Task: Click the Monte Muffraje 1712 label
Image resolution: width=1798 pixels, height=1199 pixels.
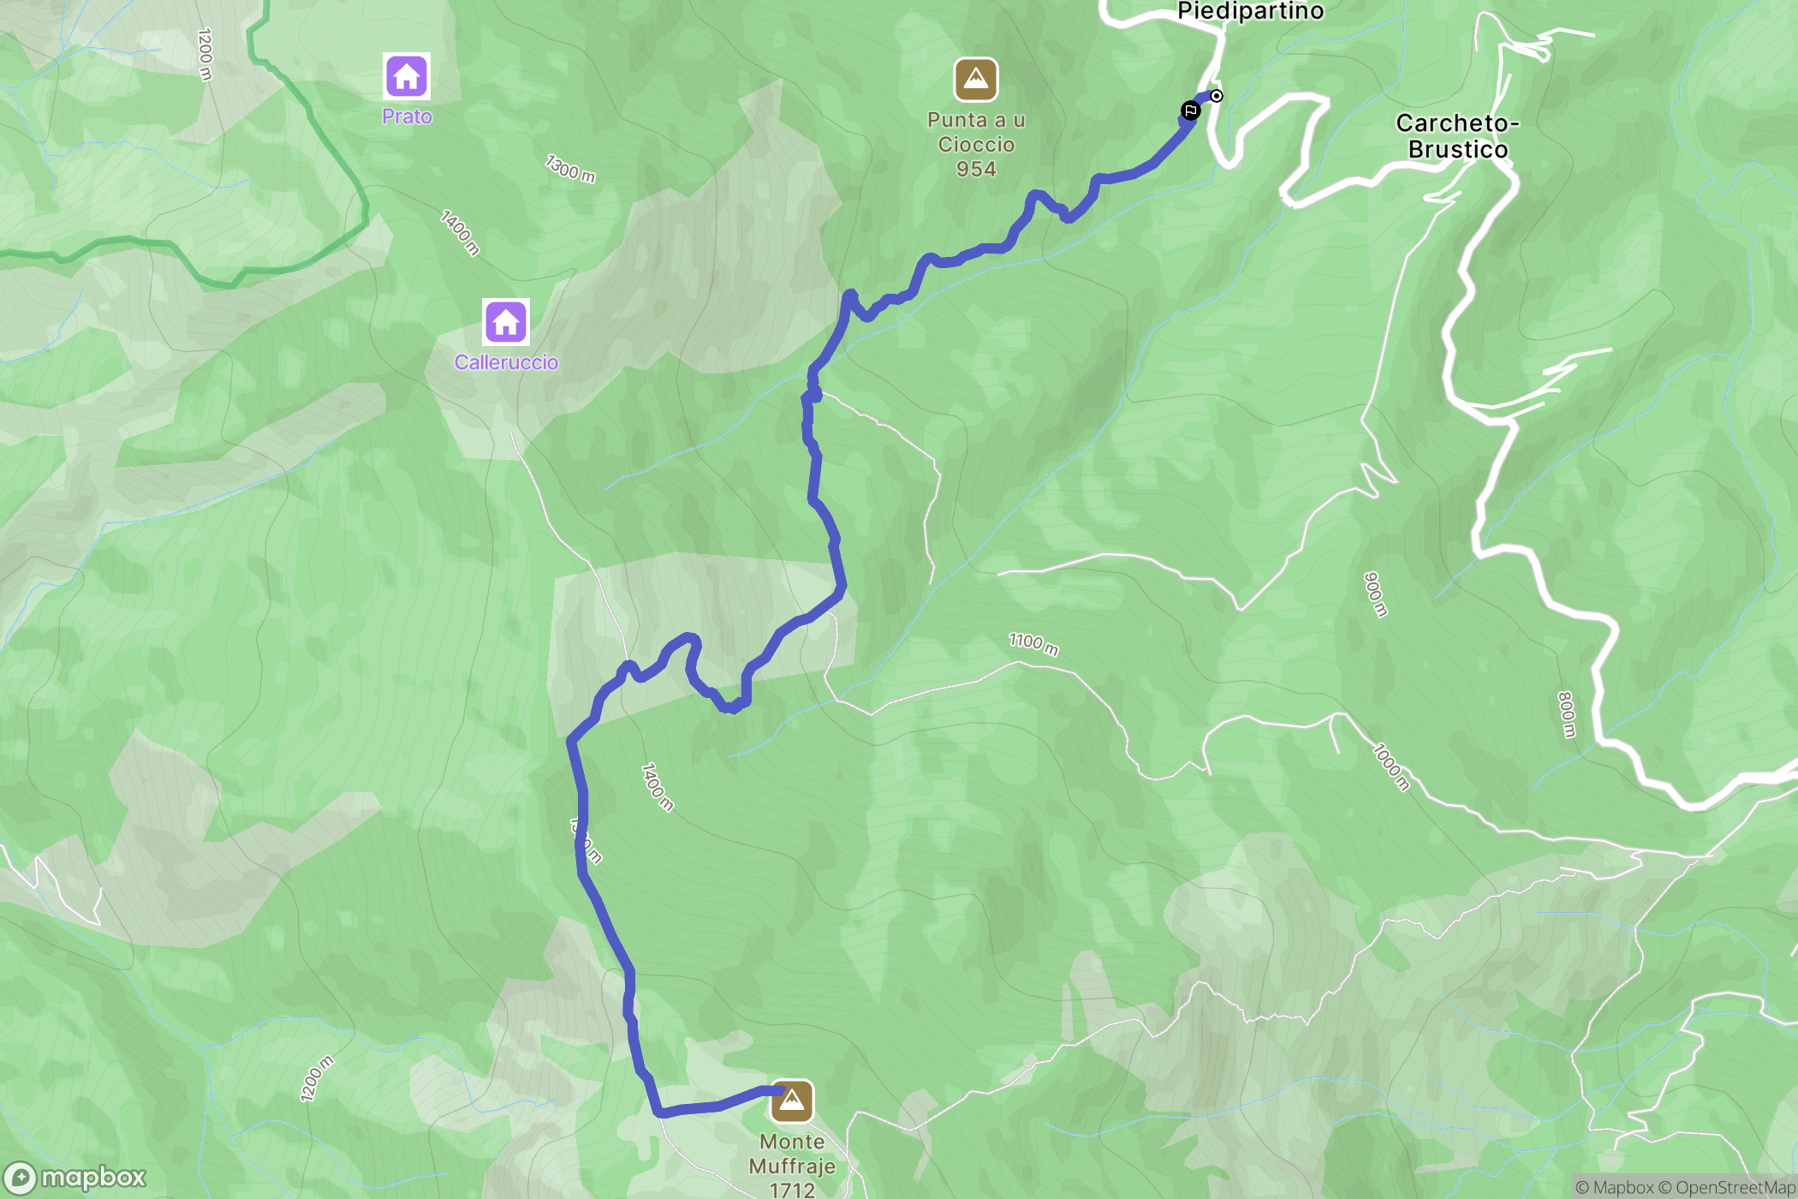Action: (x=792, y=1165)
